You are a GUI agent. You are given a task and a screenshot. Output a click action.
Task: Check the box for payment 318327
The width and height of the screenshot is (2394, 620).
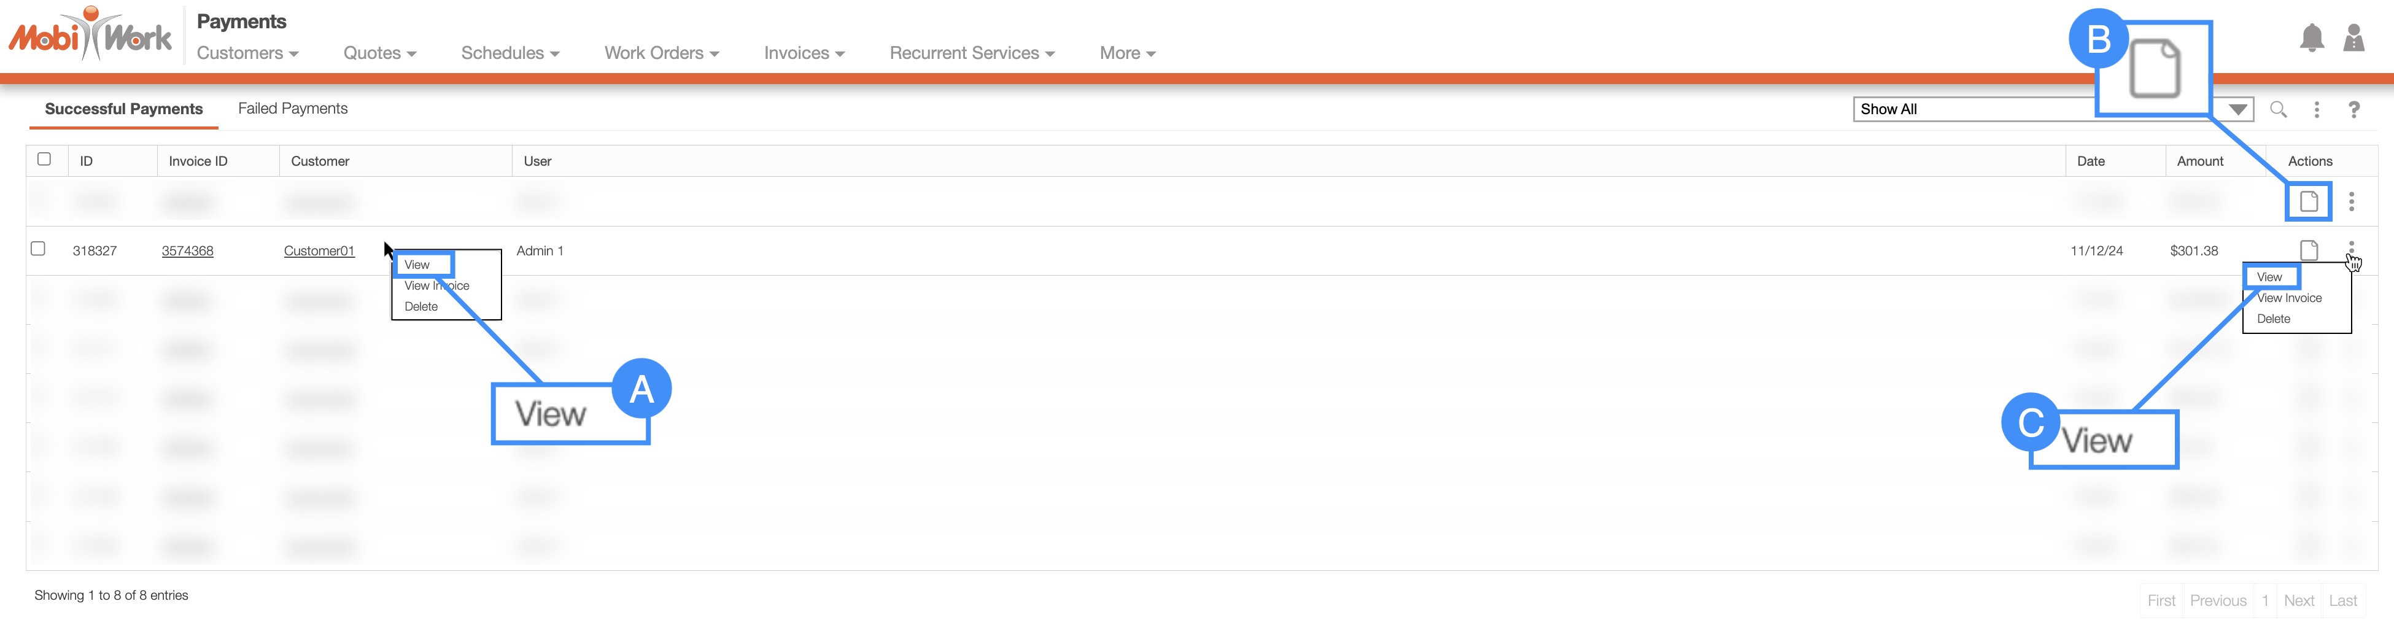38,249
